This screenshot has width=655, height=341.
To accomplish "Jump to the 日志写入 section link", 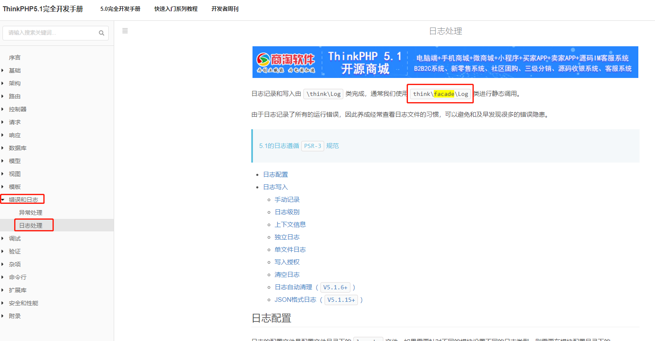I will coord(275,187).
